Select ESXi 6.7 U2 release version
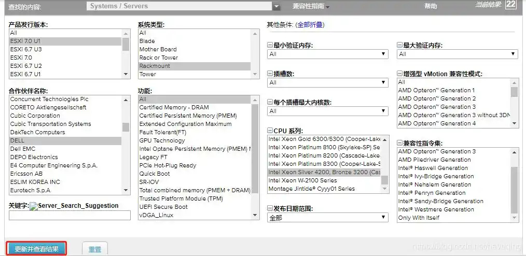 [65, 66]
